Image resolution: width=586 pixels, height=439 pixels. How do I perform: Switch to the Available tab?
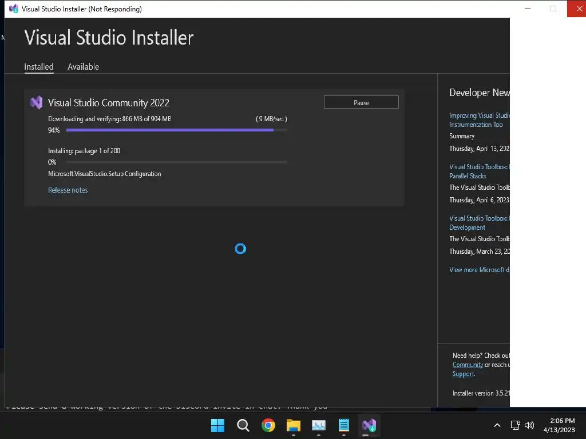click(x=84, y=67)
